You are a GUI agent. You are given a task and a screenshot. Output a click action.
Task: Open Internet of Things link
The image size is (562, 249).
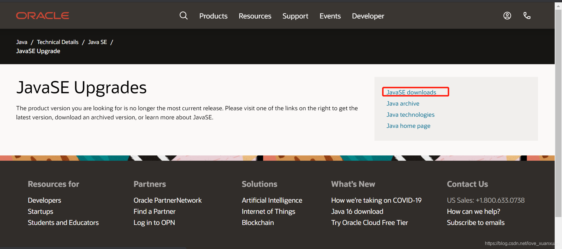268,211
